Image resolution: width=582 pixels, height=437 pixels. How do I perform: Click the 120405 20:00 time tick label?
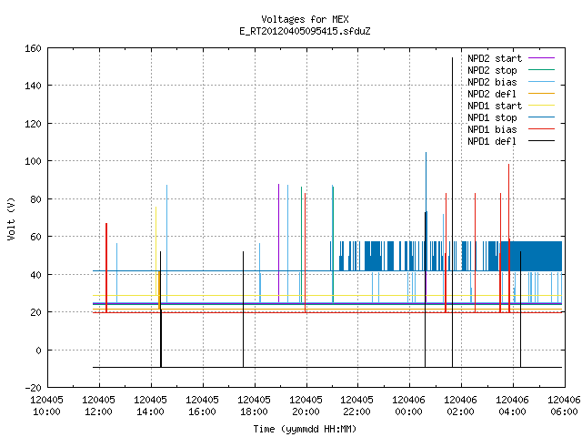[x=306, y=406]
